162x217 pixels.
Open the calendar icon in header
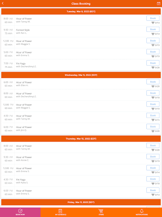159,3
